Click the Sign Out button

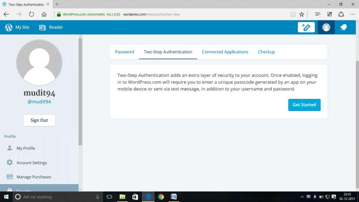coord(39,120)
